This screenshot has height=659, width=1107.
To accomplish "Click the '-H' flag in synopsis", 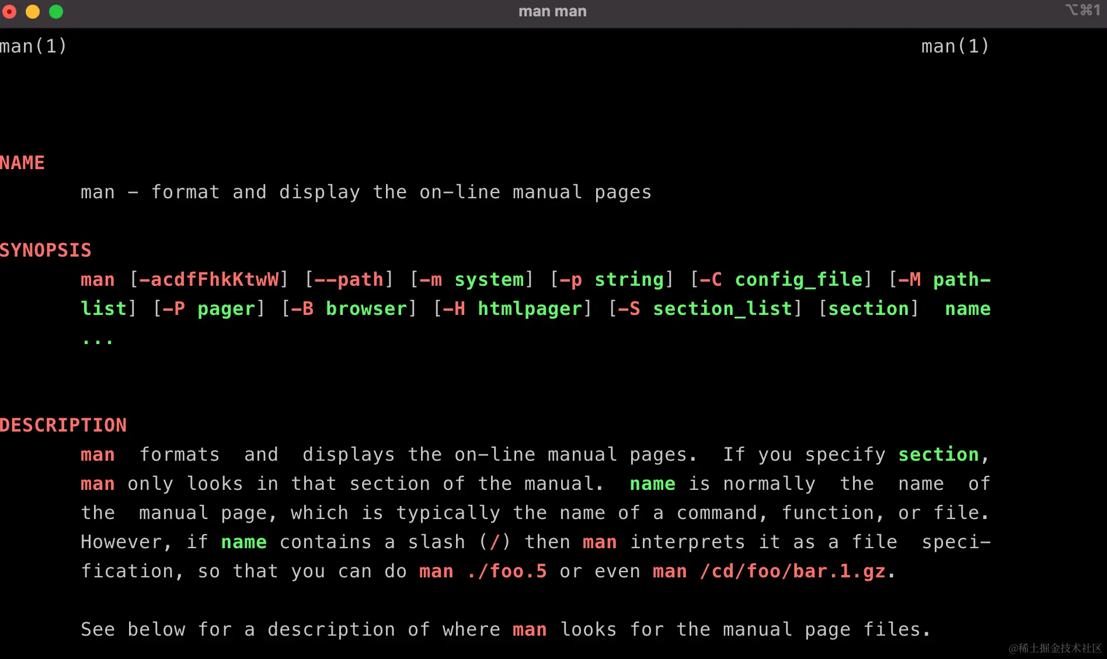I will pyautogui.click(x=454, y=309).
